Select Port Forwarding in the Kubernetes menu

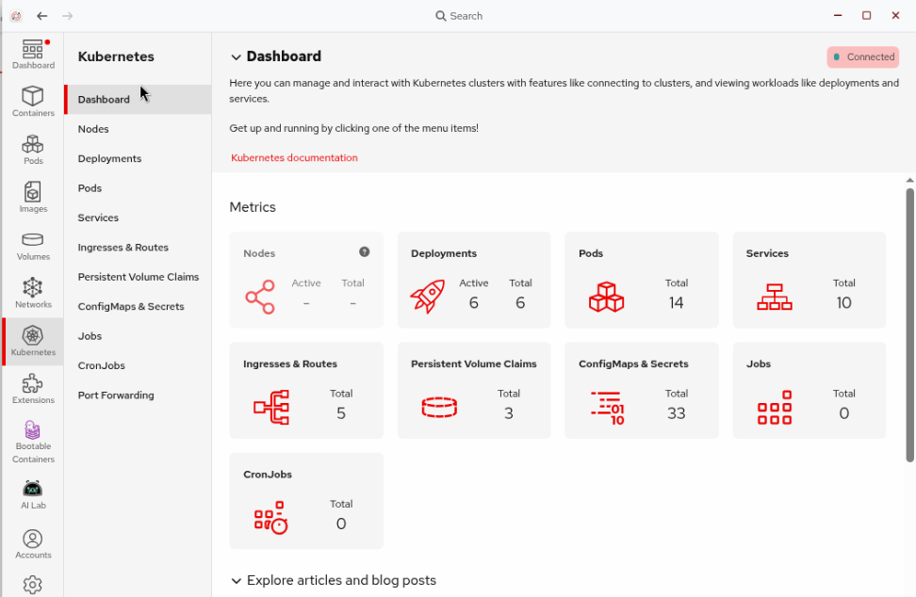116,395
